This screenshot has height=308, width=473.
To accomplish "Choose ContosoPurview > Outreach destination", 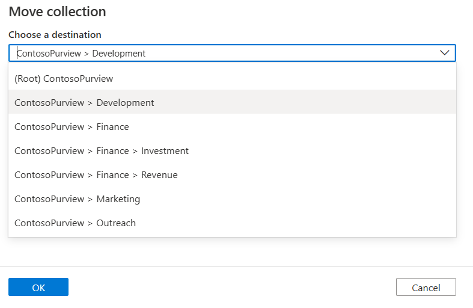I will (x=232, y=223).
